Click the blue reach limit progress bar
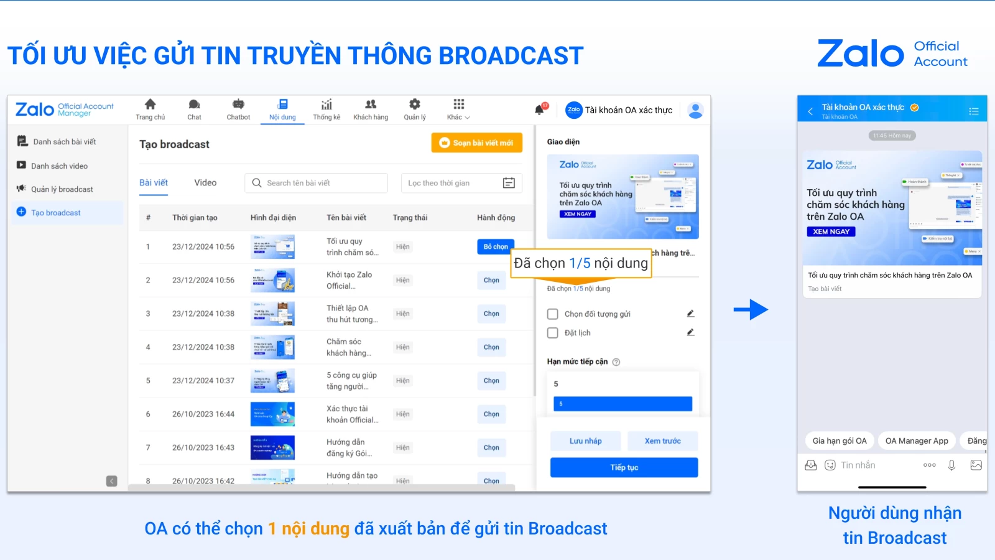 pos(623,404)
